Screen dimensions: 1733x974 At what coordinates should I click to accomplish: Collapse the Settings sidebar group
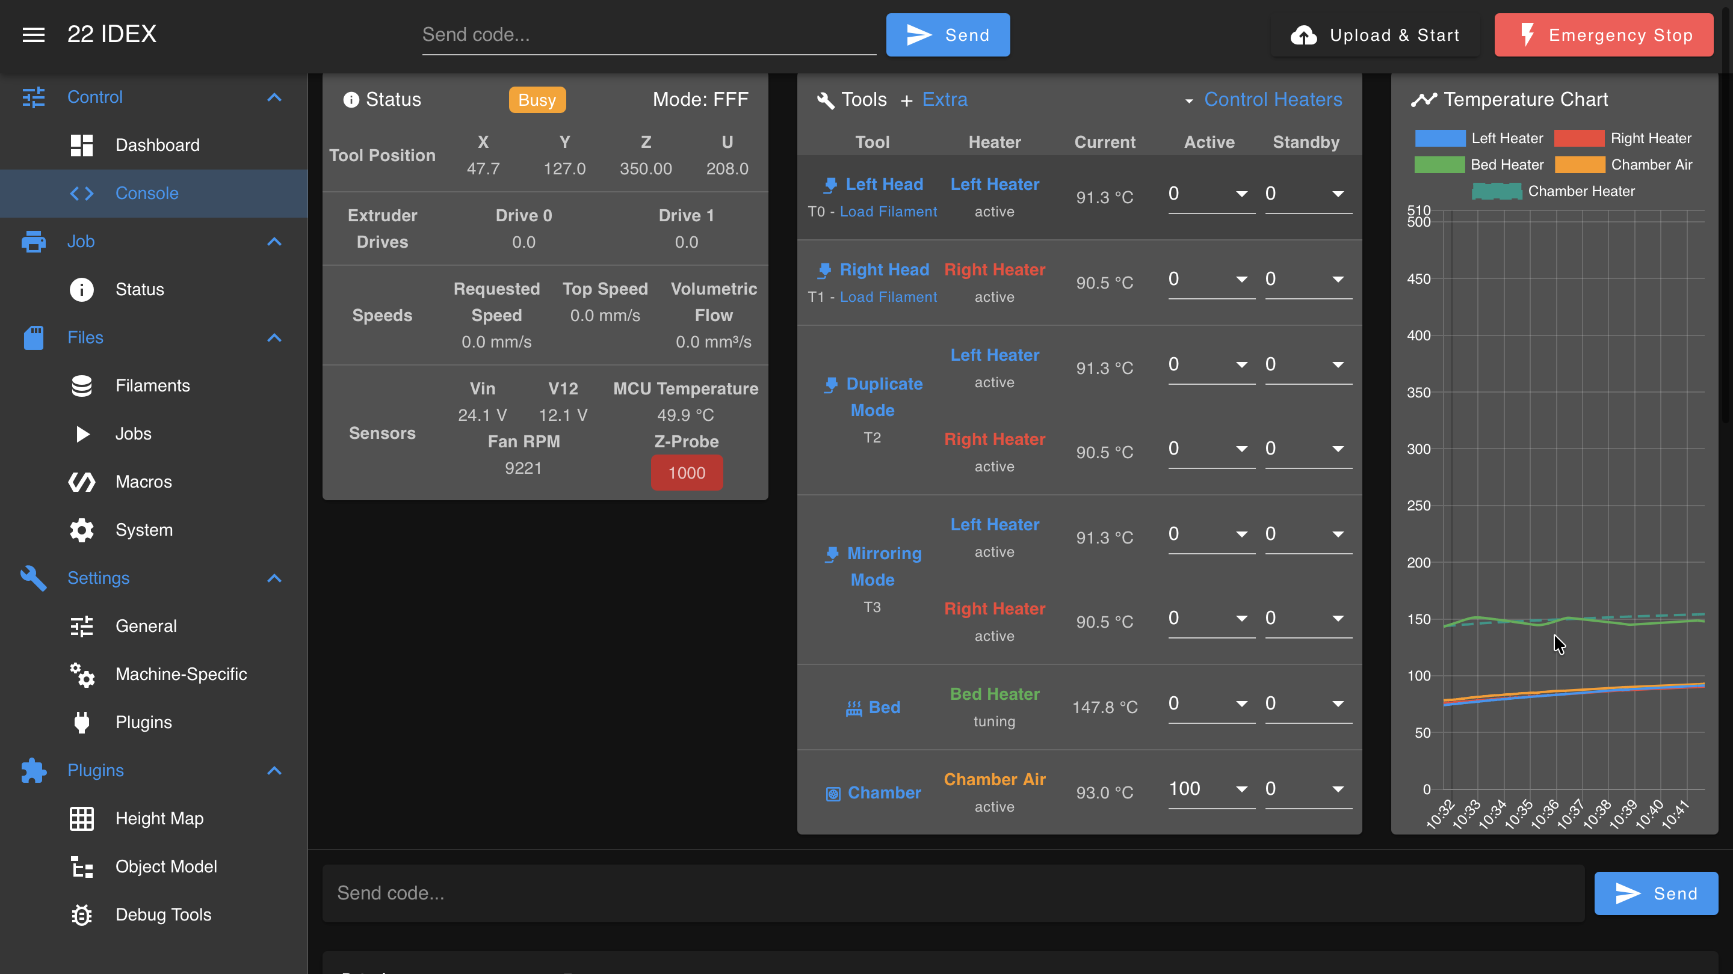coord(274,578)
